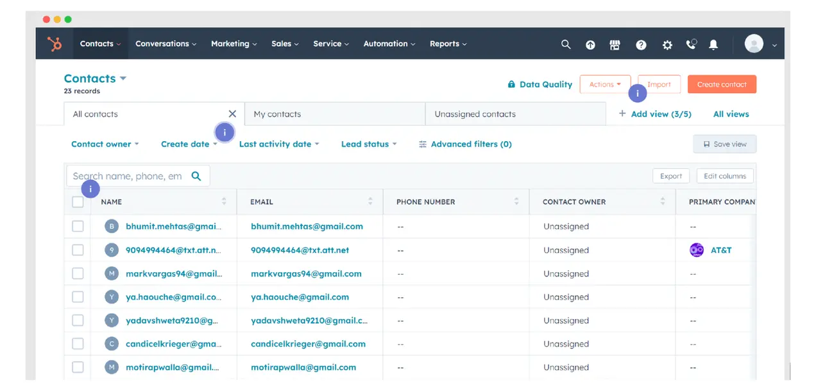Click inside the contact search field
834x387 pixels.
coord(128,175)
